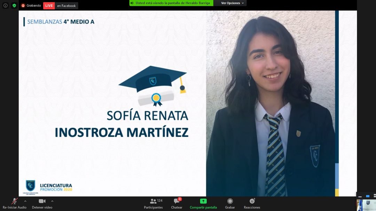
Task: Click the 124 participants count
Action: (x=160, y=201)
